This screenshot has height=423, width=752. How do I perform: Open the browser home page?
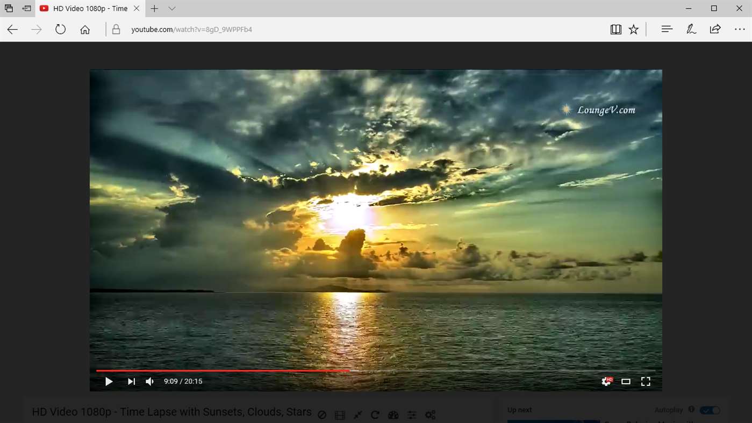[x=85, y=30]
